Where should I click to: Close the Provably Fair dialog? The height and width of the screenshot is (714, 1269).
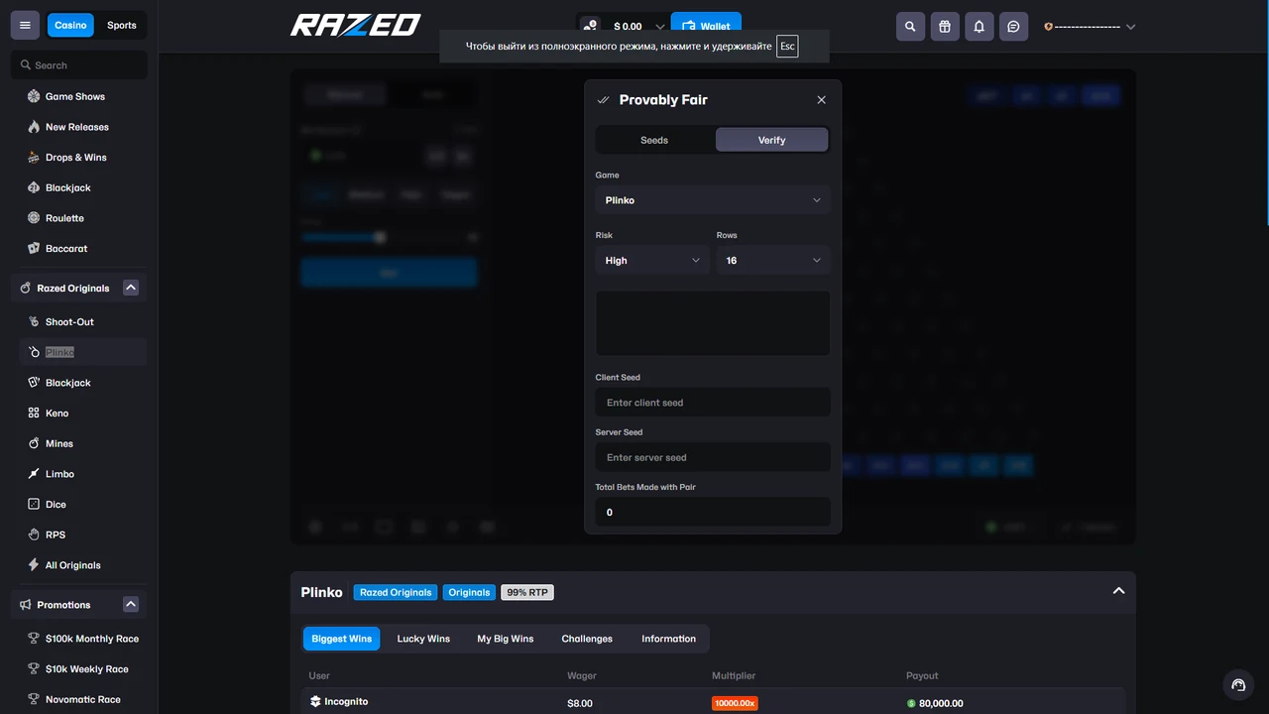(x=821, y=100)
